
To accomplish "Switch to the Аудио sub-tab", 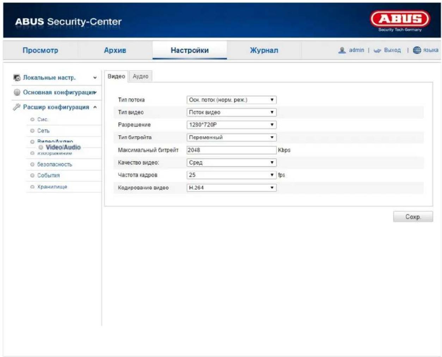I will [141, 76].
